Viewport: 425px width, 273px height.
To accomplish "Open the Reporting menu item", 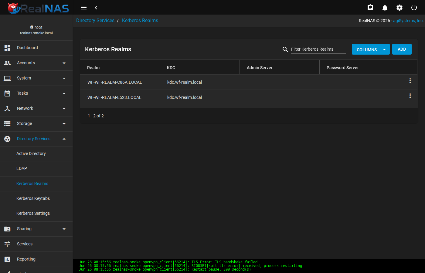I will [36, 259].
